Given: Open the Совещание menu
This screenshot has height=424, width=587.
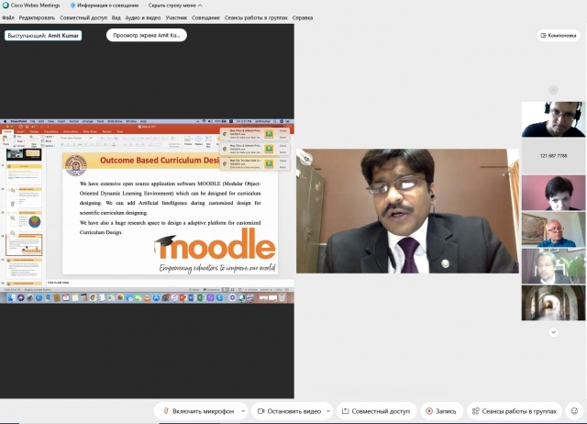Looking at the screenshot, I should (205, 17).
